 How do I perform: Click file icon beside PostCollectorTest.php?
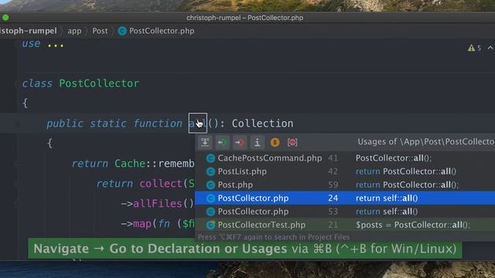point(210,225)
